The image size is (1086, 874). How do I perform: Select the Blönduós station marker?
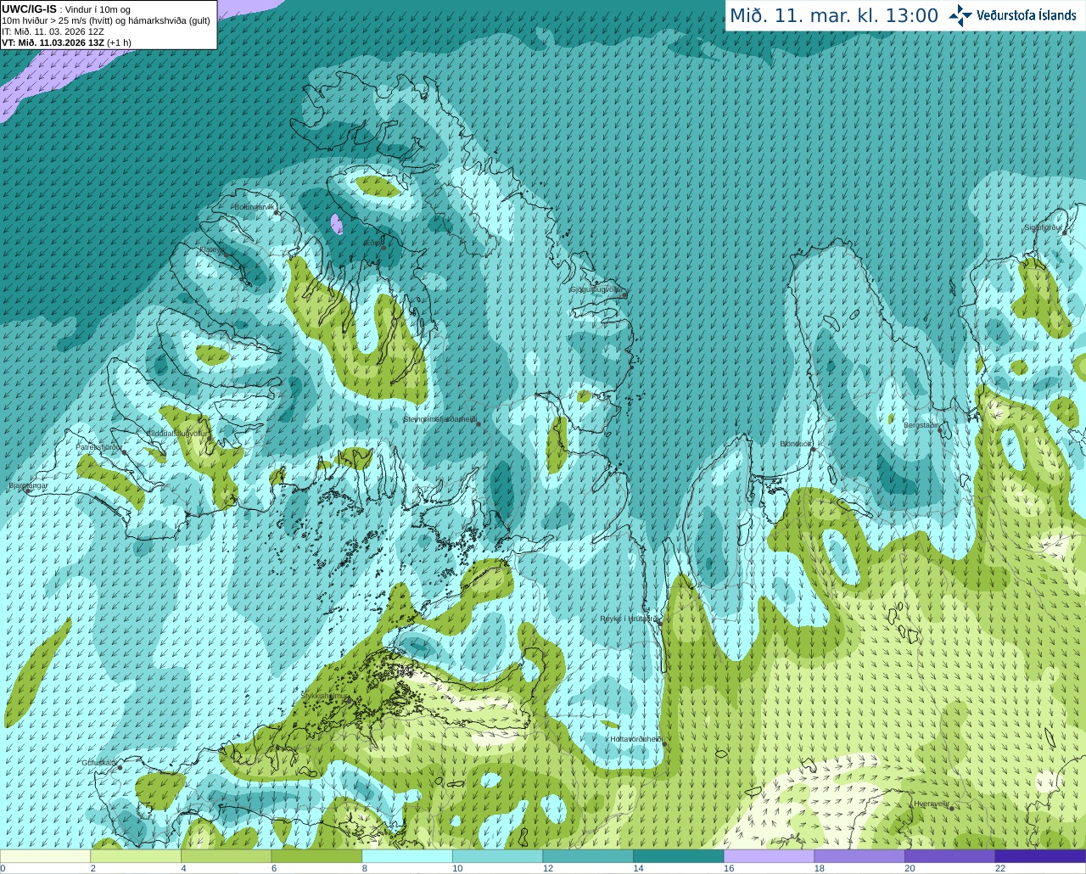[813, 449]
